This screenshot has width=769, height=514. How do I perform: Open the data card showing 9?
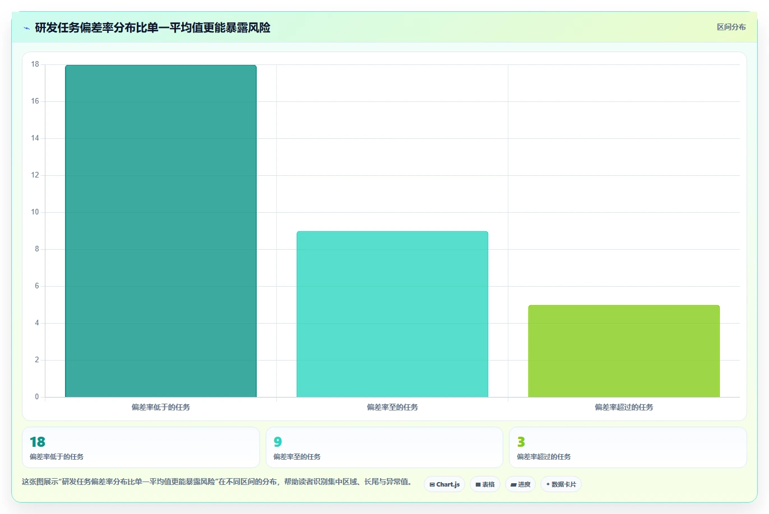pos(384,447)
